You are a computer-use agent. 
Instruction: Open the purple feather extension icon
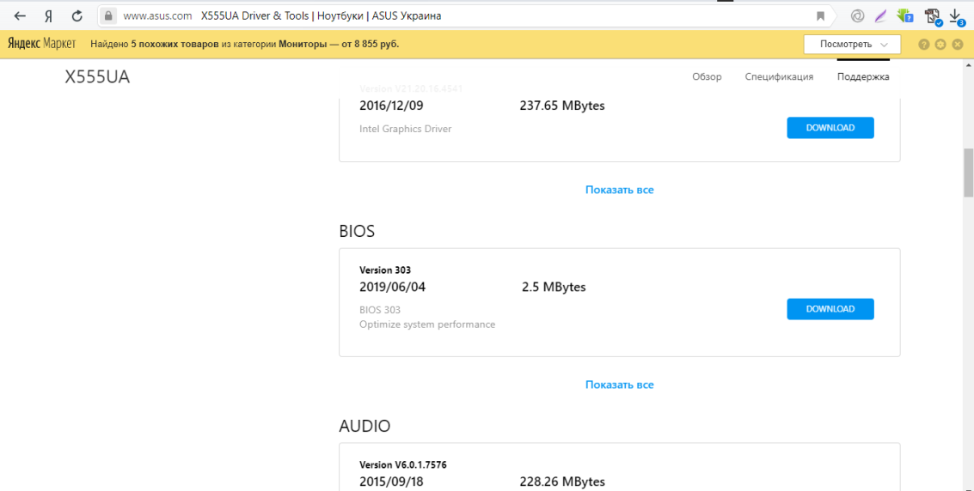pyautogui.click(x=880, y=16)
